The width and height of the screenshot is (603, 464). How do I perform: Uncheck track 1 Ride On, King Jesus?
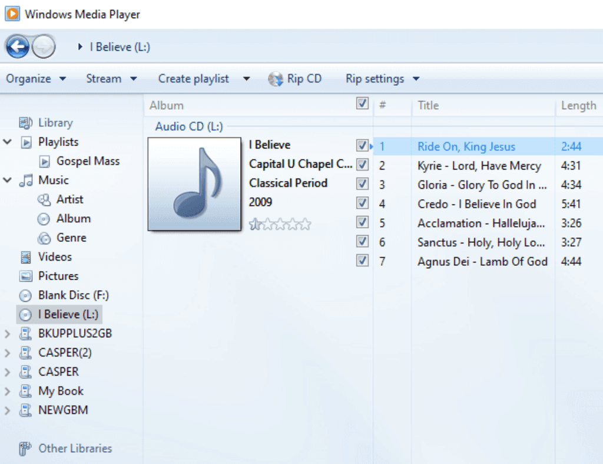(362, 145)
